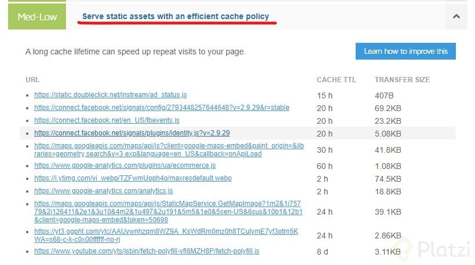475x265 pixels.
Task: Click the TRANSFER SIZE column header
Action: [x=402, y=80]
